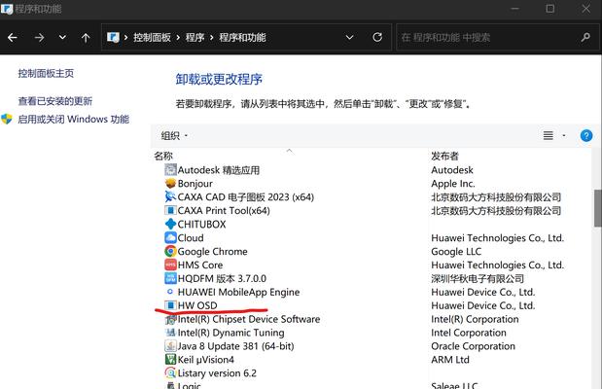Refresh the Programs and Features list

(x=377, y=37)
